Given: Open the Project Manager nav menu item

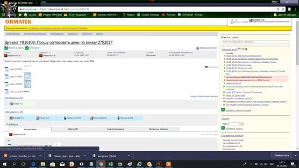Looking at the screenshot, I should pyautogui.click(x=13, y=34).
